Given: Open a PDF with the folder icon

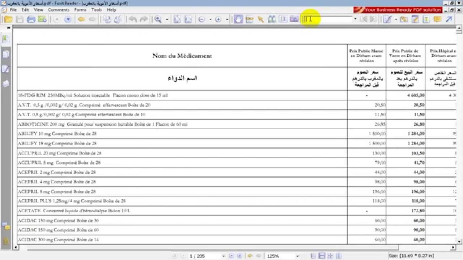Looking at the screenshot, I should [8, 19].
